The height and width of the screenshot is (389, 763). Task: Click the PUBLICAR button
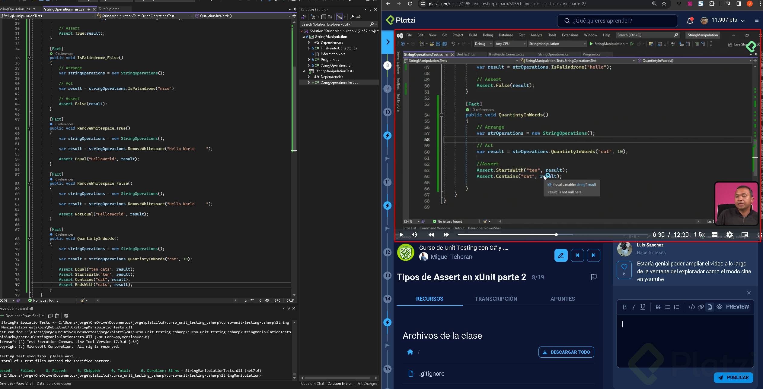click(733, 378)
